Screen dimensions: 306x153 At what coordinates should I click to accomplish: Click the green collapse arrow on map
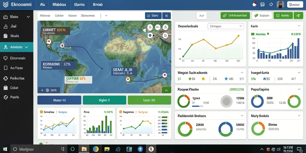pyautogui.click(x=166, y=90)
